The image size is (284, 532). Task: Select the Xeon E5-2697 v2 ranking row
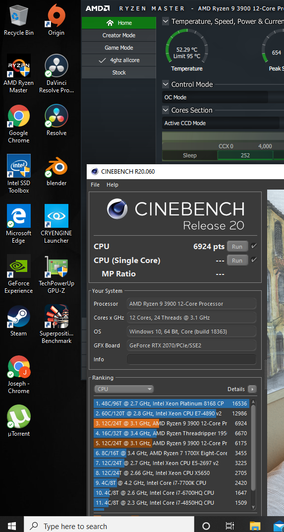point(171,463)
